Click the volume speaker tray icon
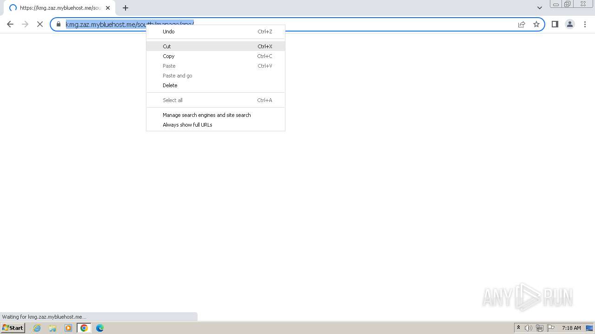The image size is (595, 334). pyautogui.click(x=529, y=328)
